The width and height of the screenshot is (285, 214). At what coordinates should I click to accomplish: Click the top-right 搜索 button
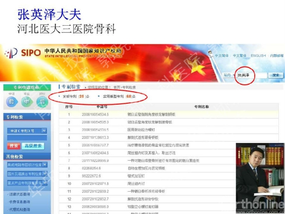[275, 75]
